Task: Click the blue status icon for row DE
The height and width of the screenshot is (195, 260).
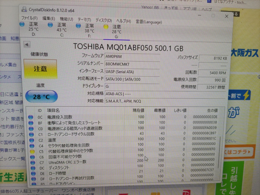Action: point(33,173)
